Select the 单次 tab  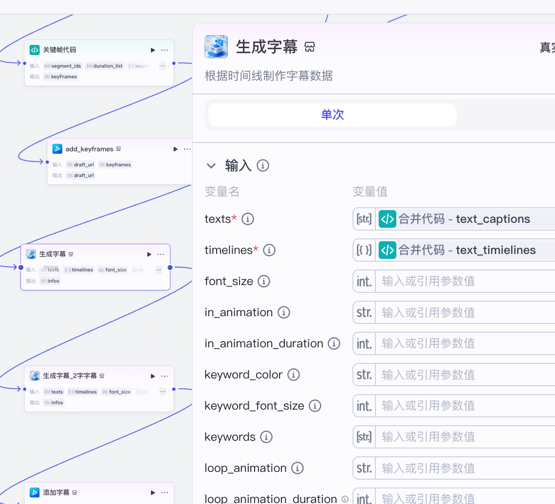333,115
